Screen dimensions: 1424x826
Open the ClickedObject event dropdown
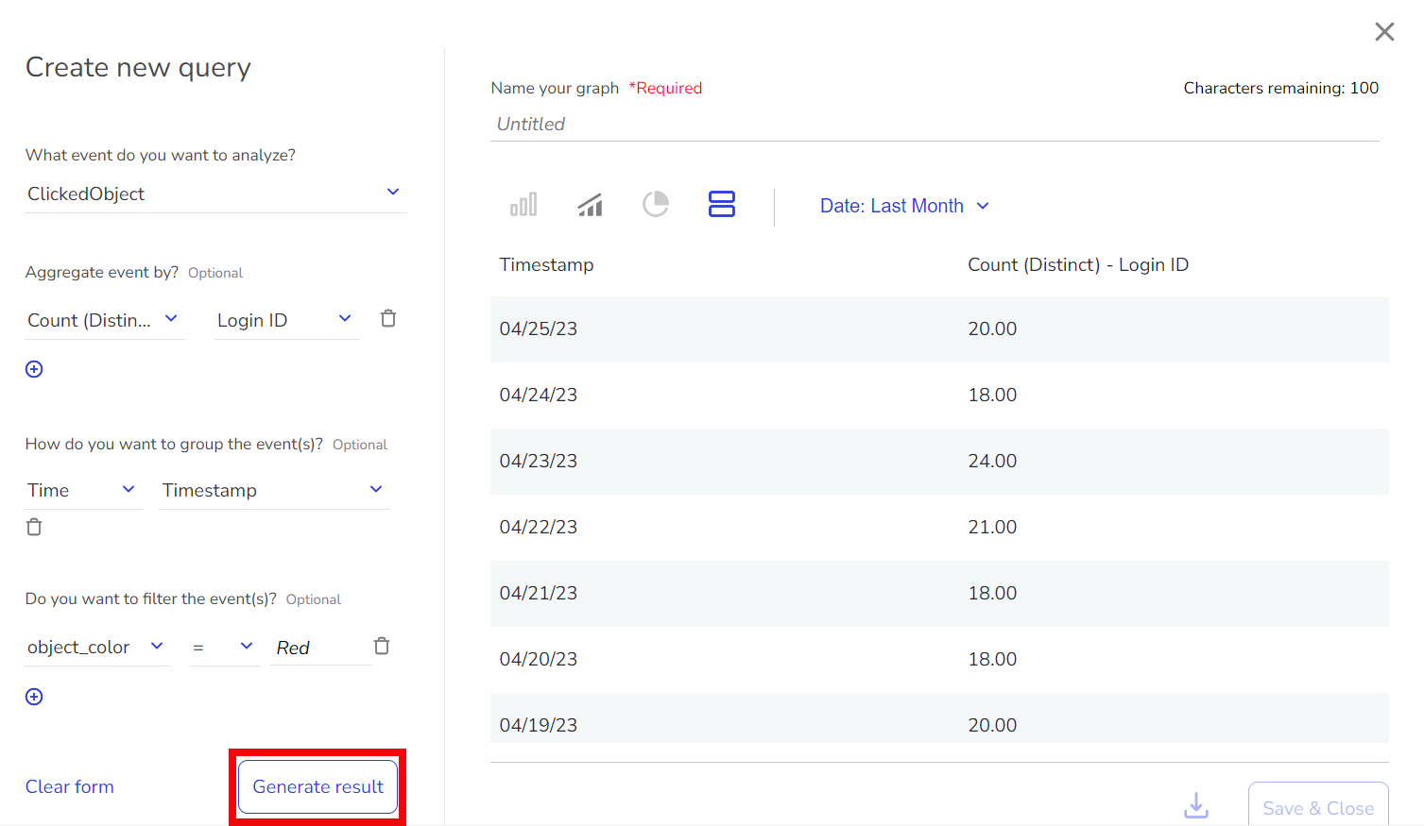[x=216, y=194]
